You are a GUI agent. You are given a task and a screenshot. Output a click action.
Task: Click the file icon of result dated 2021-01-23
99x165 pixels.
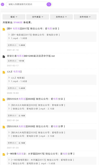click(4, 127)
